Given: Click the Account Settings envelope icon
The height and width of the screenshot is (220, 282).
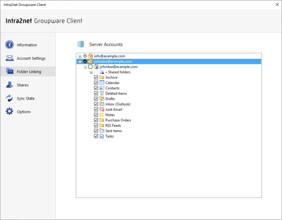Looking at the screenshot, I should coord(9,58).
